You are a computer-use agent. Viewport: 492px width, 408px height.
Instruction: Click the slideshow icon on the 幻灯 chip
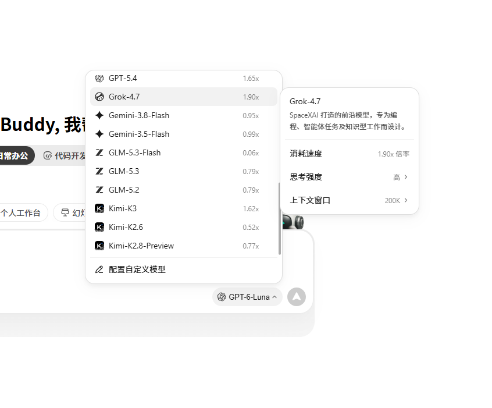coord(65,212)
